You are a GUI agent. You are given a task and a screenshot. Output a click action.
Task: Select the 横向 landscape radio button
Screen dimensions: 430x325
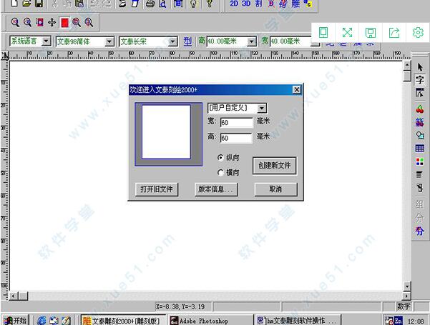click(221, 172)
